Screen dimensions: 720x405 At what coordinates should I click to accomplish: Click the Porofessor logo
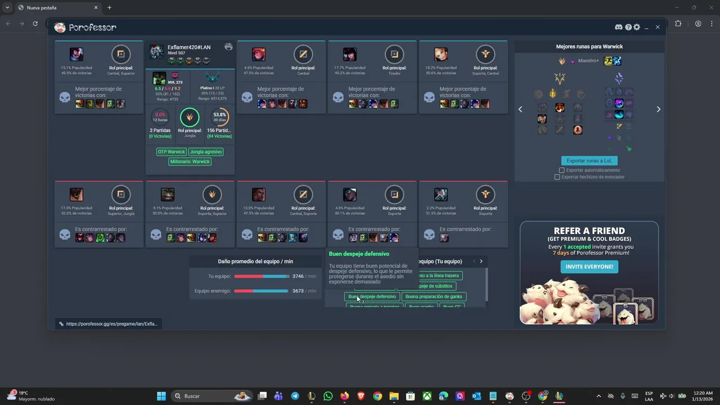pos(85,27)
